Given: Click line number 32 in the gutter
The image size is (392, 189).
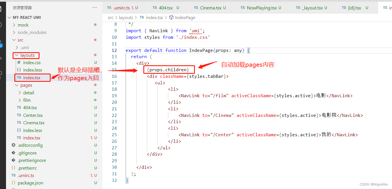Looking at the screenshot, I should (x=114, y=180).
